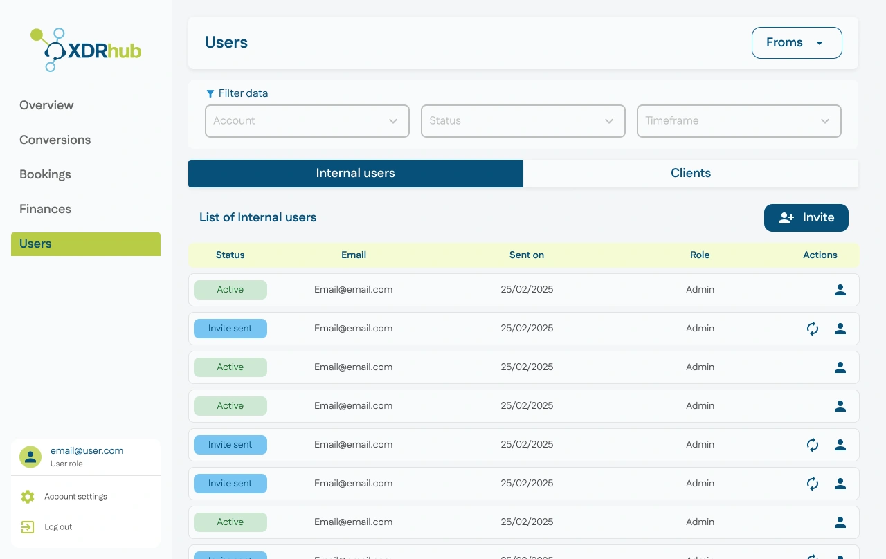Open the Status filter dropdown
Viewport: 886px width, 559px height.
click(x=523, y=121)
